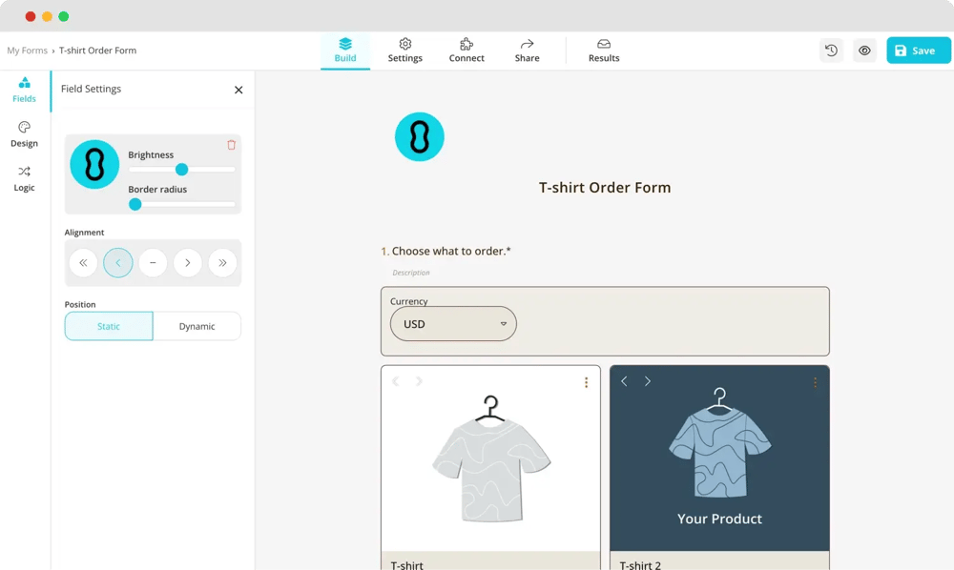Click the Save button

918,50
